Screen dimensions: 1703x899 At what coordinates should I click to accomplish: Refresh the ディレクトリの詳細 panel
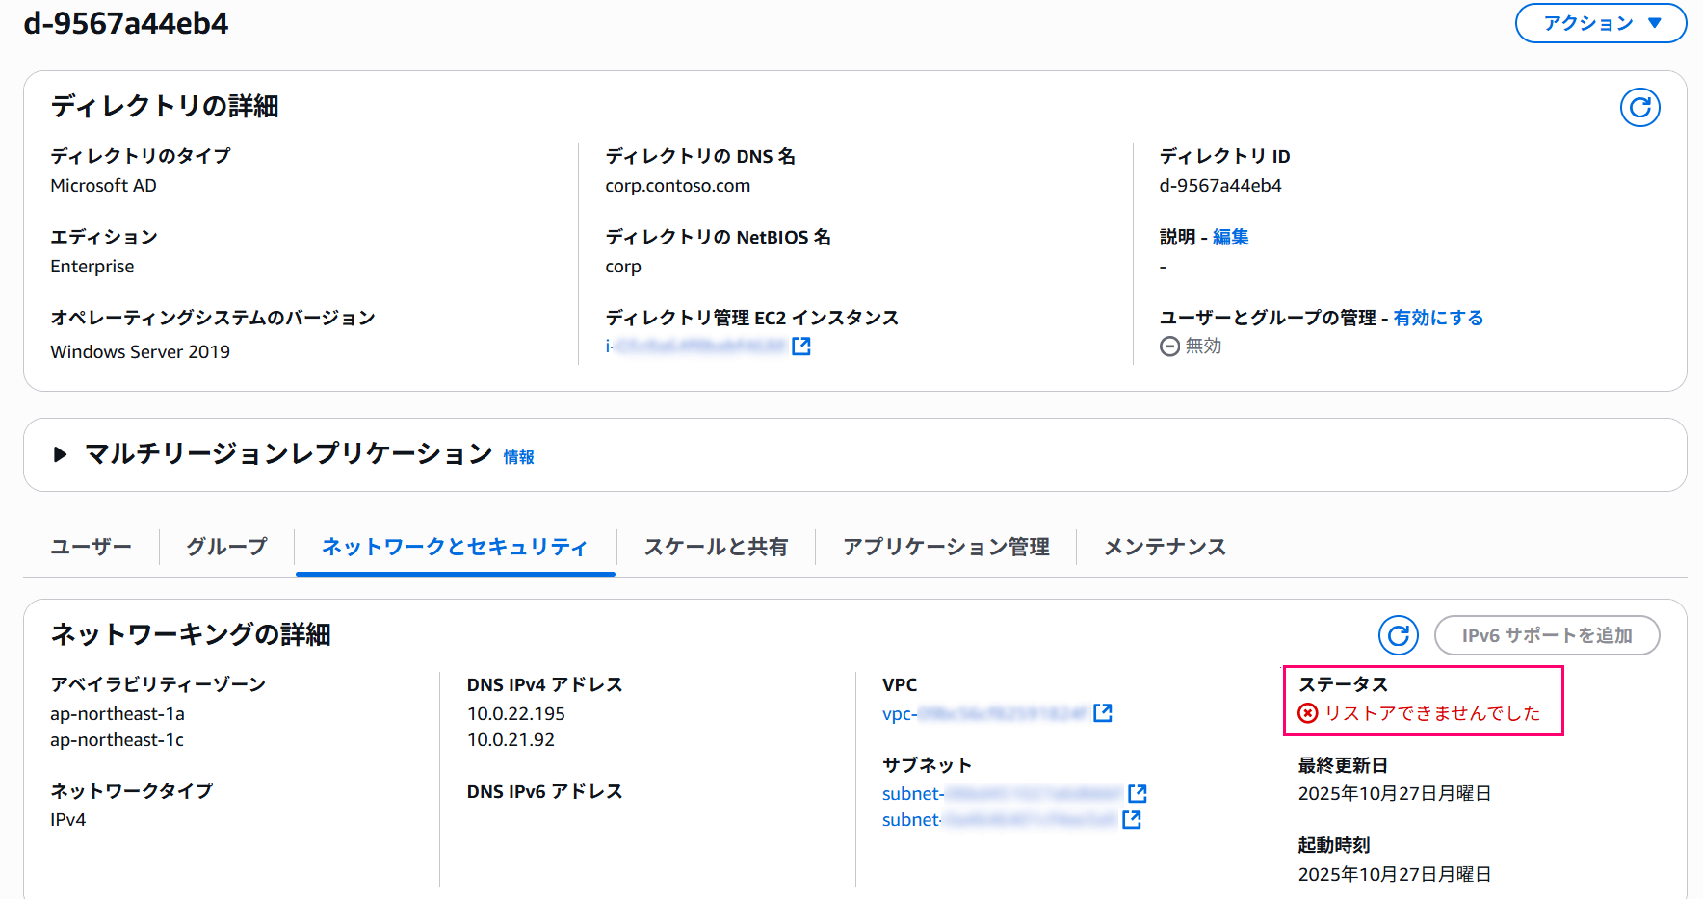pyautogui.click(x=1640, y=108)
